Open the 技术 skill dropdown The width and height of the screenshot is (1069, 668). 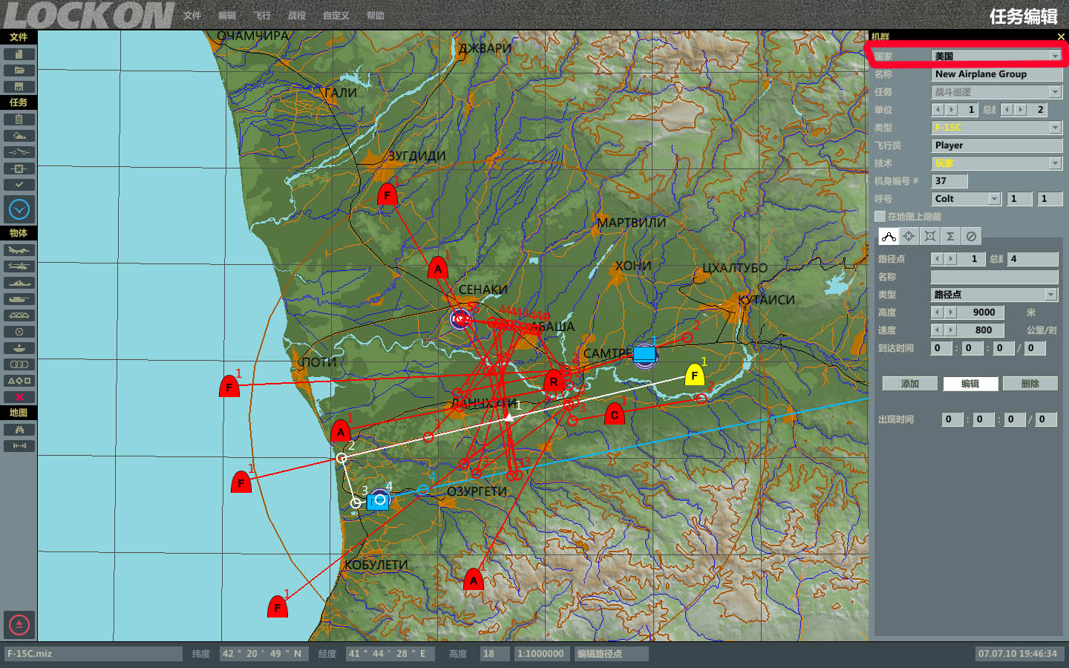coord(1055,163)
